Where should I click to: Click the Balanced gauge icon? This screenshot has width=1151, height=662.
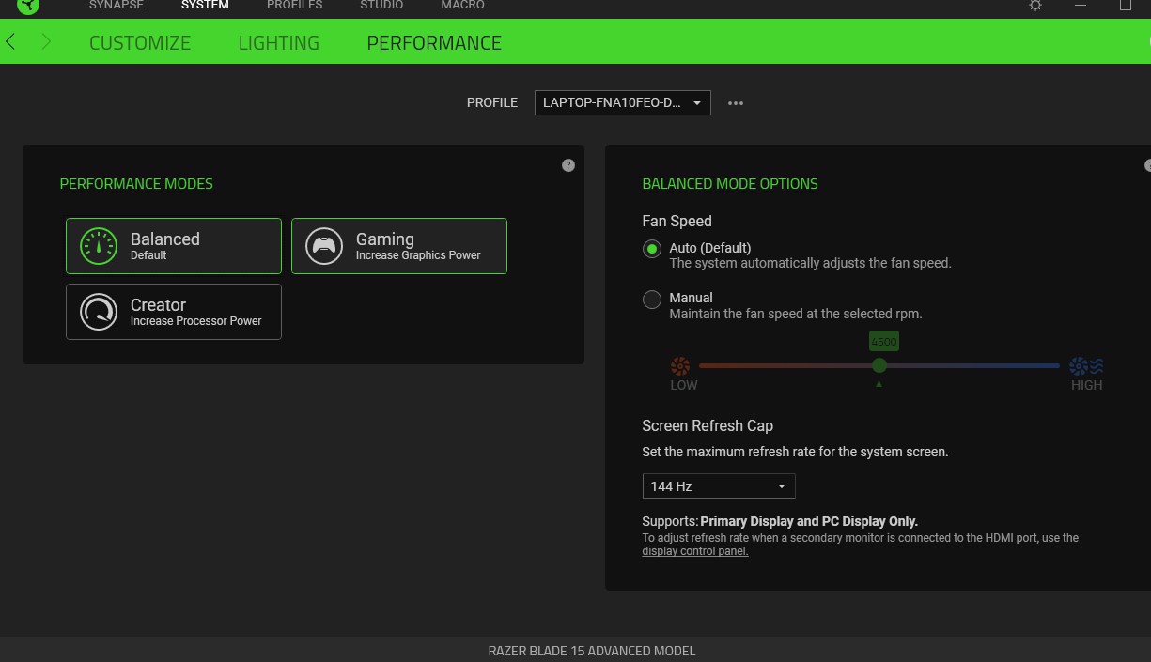pyautogui.click(x=99, y=246)
